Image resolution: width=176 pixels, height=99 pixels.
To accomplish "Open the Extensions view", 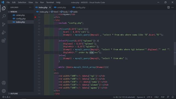I will click(4, 40).
